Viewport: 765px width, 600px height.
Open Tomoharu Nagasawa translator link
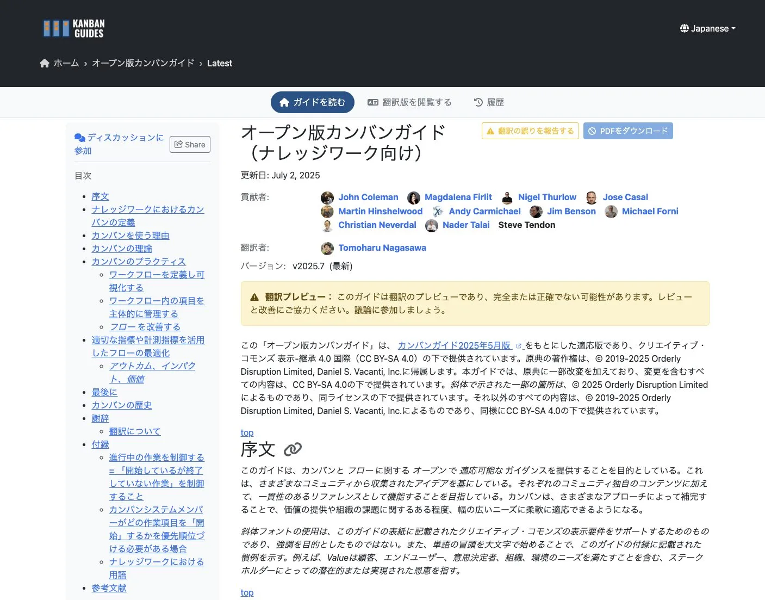pyautogui.click(x=382, y=248)
